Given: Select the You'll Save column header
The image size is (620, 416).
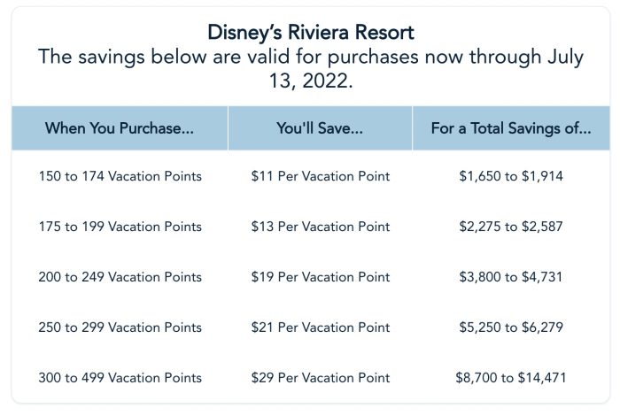Looking at the screenshot, I should [320, 128].
